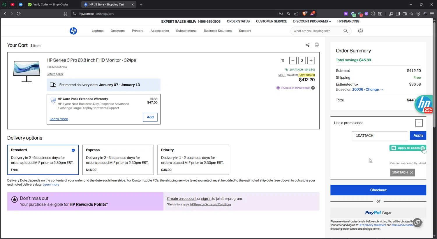Increase monitor quantity with plus button

311,61
